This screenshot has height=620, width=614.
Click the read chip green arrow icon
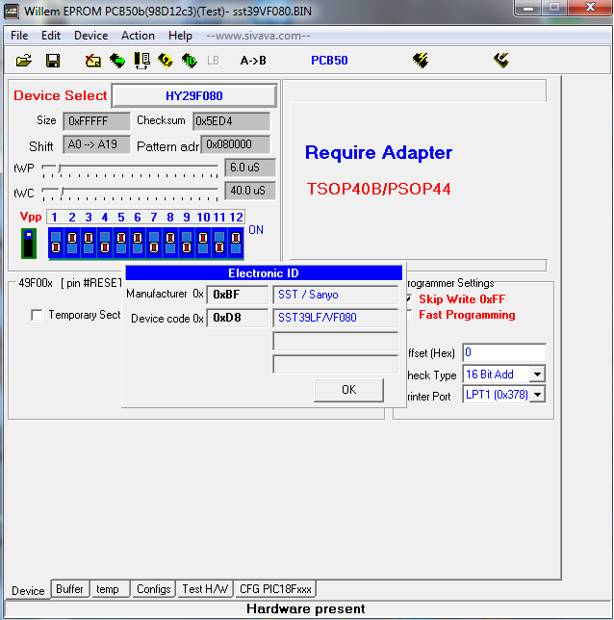click(x=117, y=61)
